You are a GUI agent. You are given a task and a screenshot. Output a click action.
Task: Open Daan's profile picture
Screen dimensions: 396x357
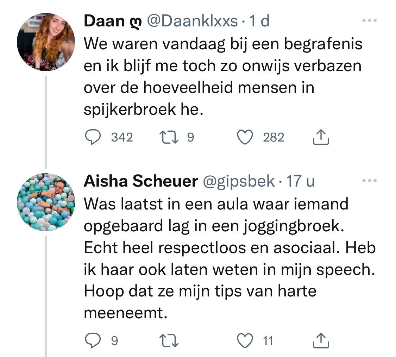[46, 43]
